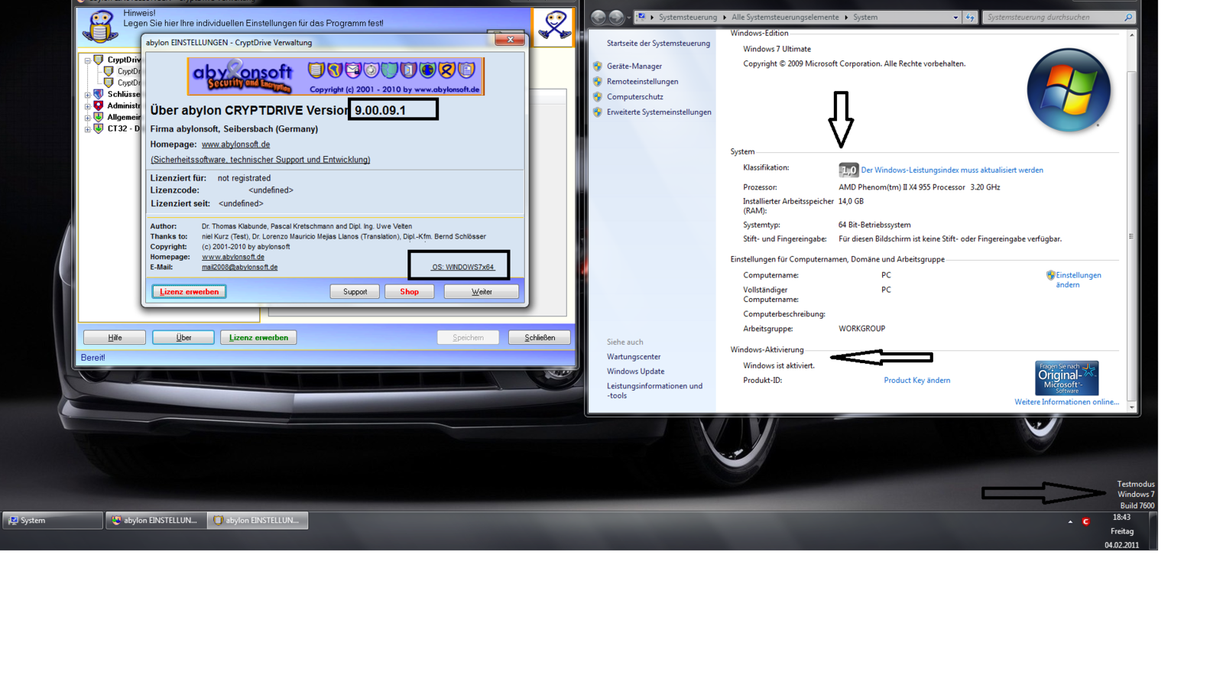Open the mail2008@abylonsoft.de email link
The width and height of the screenshot is (1223, 688).
pyautogui.click(x=239, y=268)
